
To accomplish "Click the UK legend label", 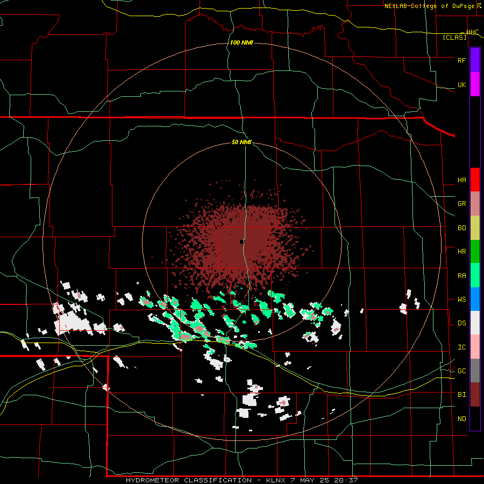I will pyautogui.click(x=461, y=84).
